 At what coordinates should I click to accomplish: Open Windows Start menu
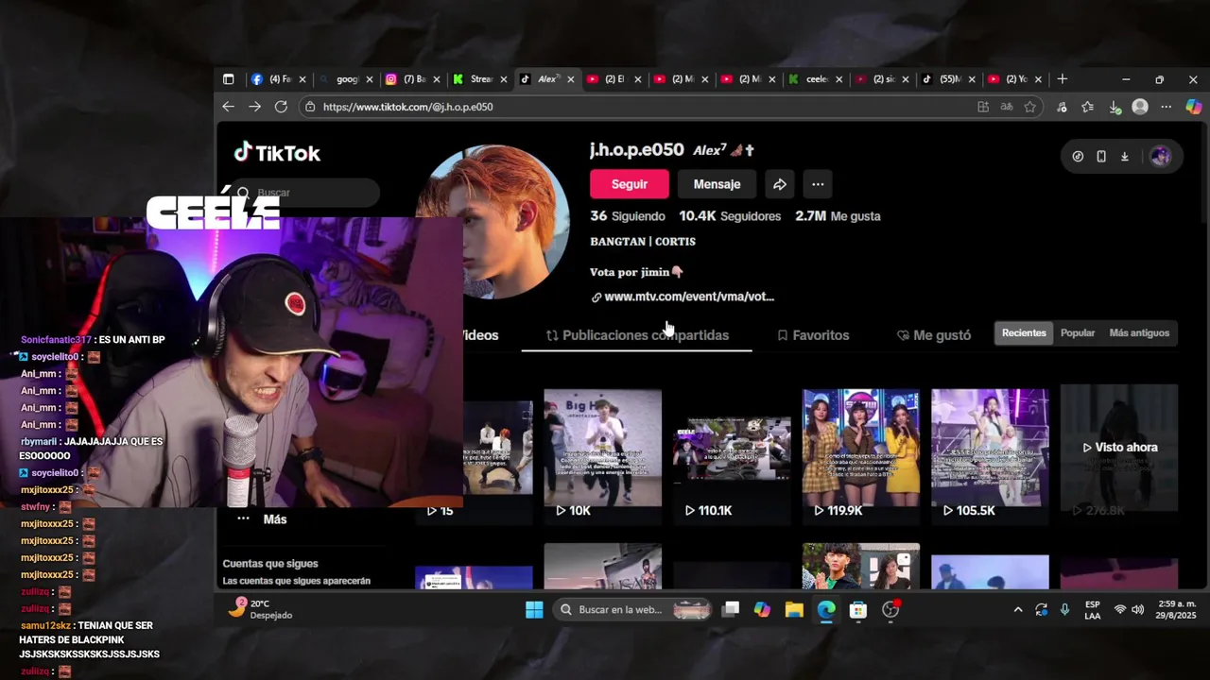[534, 610]
